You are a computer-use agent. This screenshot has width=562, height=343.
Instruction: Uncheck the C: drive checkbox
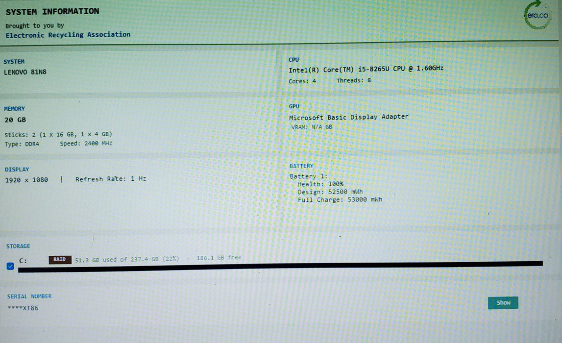10,266
